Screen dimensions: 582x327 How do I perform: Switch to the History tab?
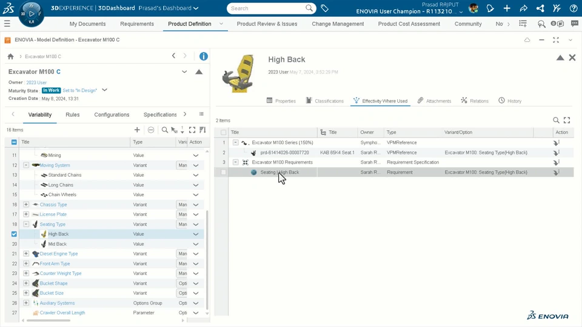[x=510, y=101]
